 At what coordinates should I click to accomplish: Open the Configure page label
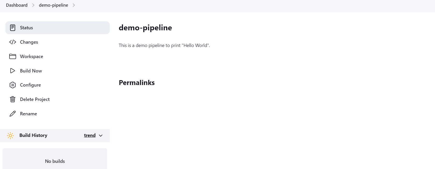[30, 85]
